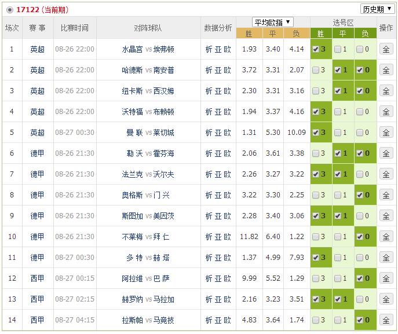
Task: Open 亚 data for 沃特福 vs 布赖顿
Action: [218, 112]
